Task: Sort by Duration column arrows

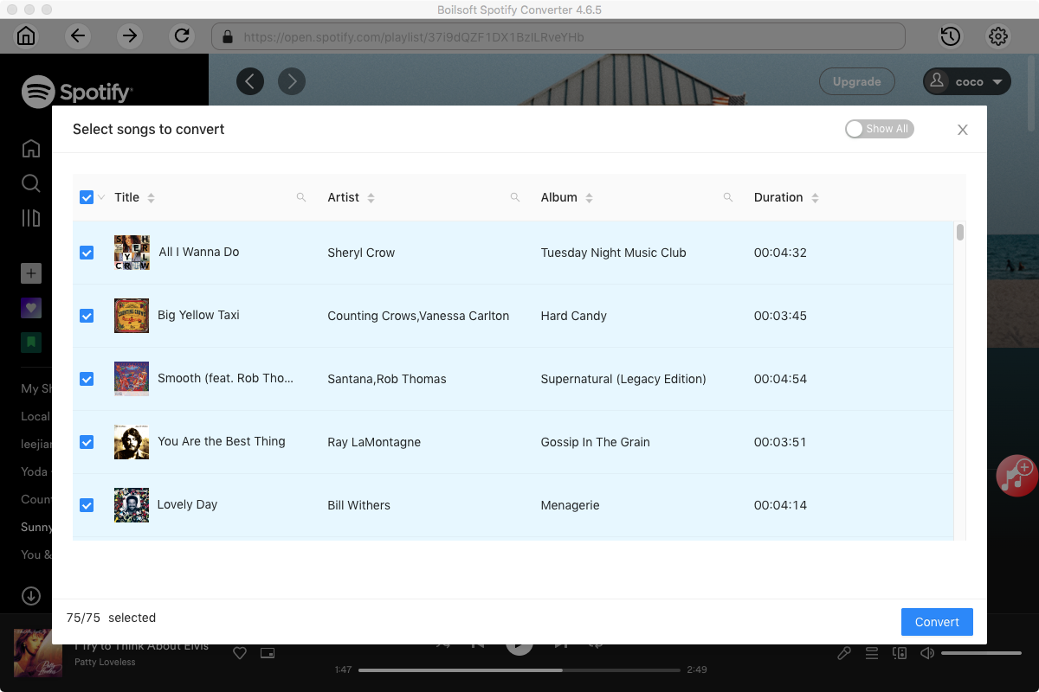Action: click(x=815, y=198)
